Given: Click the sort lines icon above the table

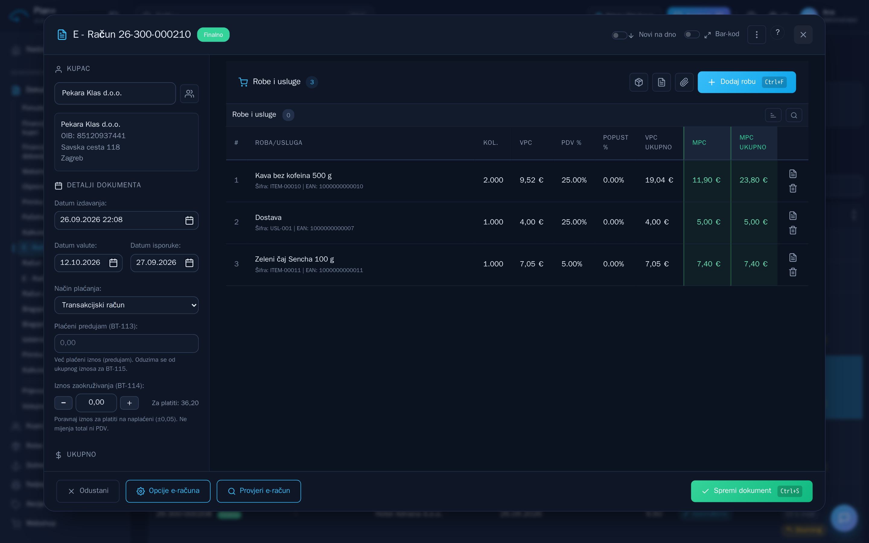Looking at the screenshot, I should pyautogui.click(x=773, y=115).
